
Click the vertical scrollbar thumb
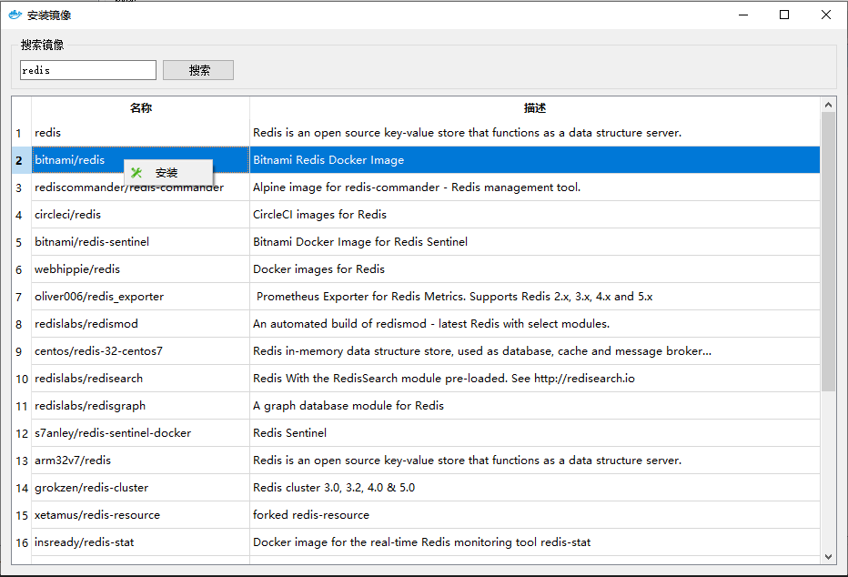pos(828,251)
